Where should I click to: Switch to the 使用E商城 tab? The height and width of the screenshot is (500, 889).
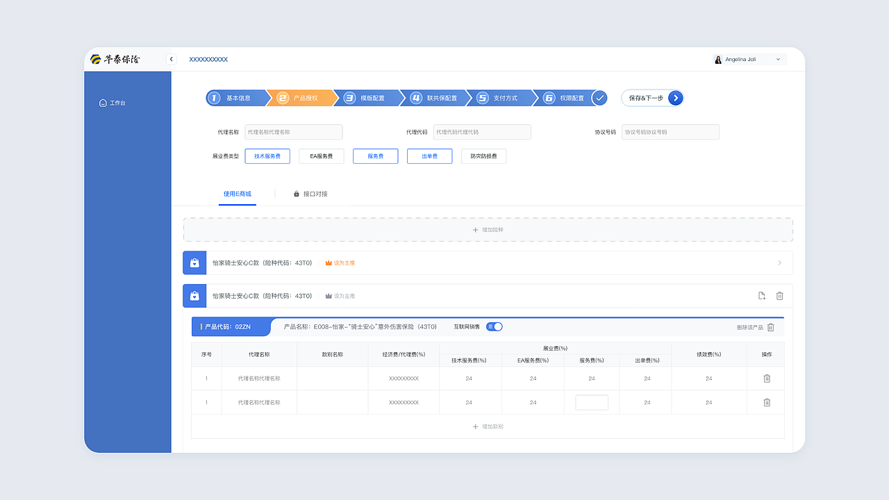[238, 194]
